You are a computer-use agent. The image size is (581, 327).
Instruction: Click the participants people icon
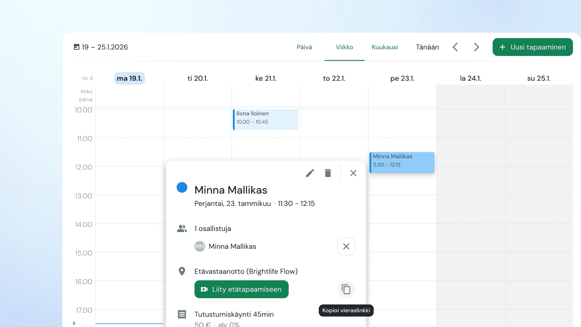(x=182, y=228)
